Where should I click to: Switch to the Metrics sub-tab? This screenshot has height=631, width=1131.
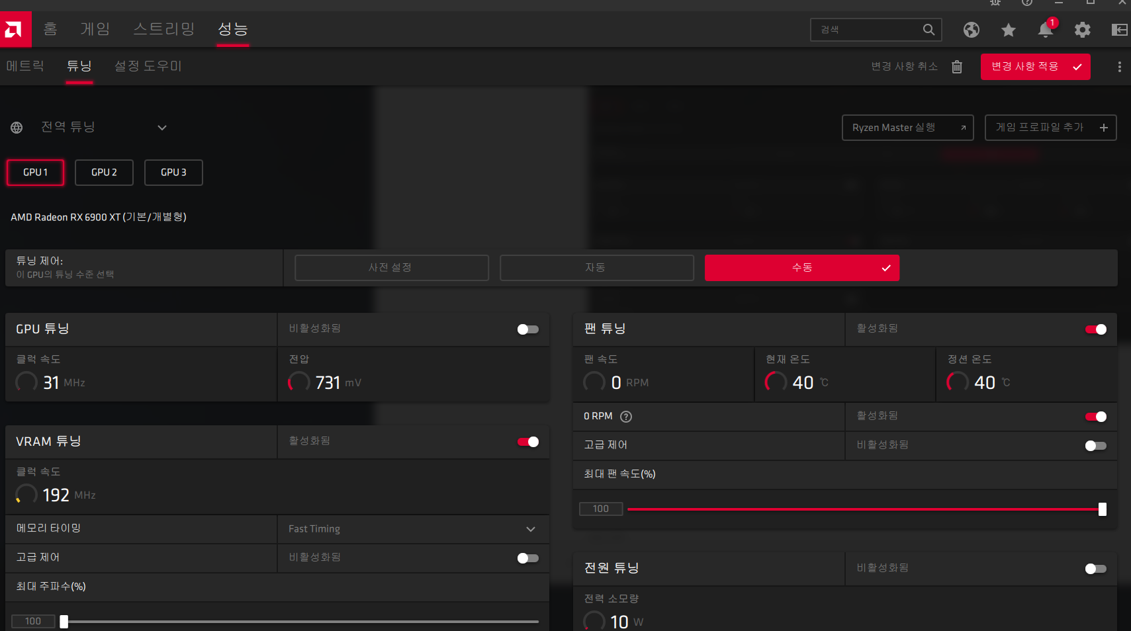click(x=25, y=66)
